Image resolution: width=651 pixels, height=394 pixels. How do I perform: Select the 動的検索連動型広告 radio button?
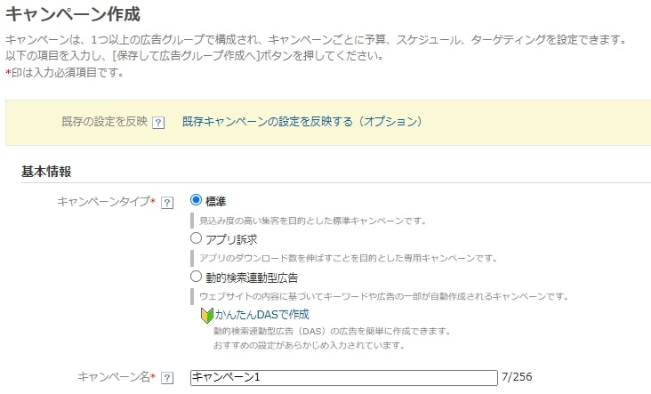[196, 276]
